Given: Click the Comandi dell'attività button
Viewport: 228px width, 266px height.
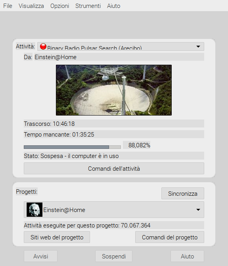Looking at the screenshot, I should tap(114, 168).
